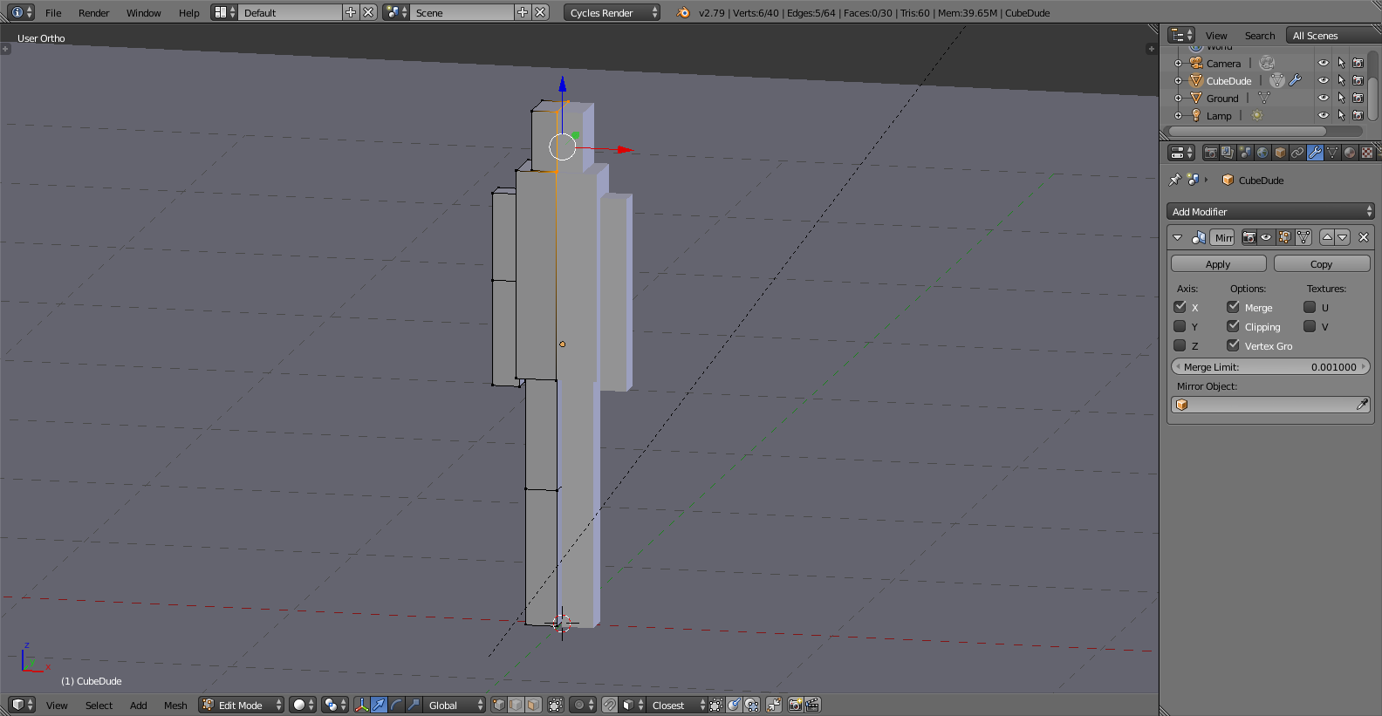Open the Constraints properties tab
Image resolution: width=1382 pixels, height=716 pixels.
pos(1297,153)
